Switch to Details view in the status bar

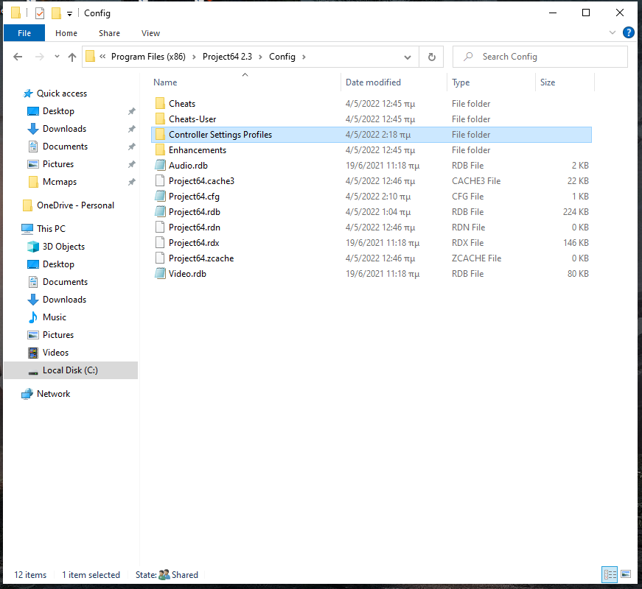point(610,574)
